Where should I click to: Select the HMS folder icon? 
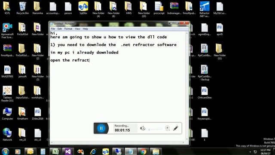(x=128, y=8)
